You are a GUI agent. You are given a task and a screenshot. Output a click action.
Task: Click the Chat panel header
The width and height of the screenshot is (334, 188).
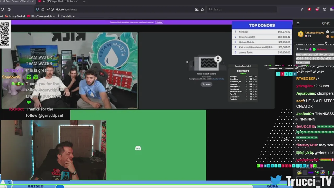[326, 23]
